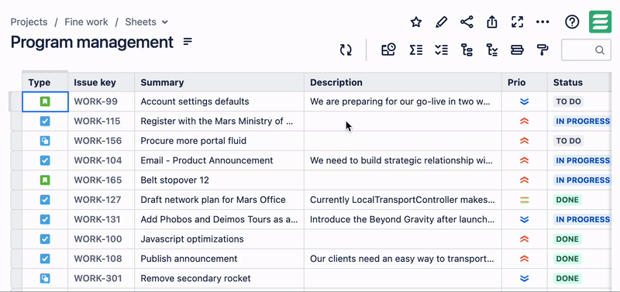The image size is (620, 292).
Task: Select description starting 'We are preparing for our go-live'
Action: 403,101
